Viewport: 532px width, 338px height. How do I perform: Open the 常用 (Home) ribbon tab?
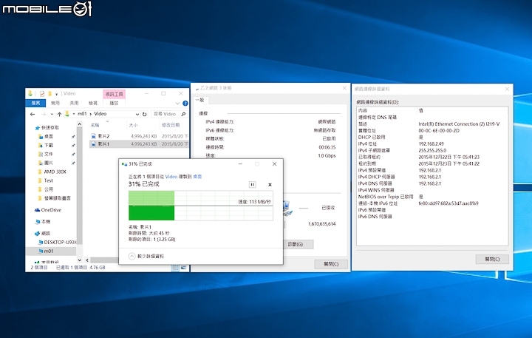(55, 103)
